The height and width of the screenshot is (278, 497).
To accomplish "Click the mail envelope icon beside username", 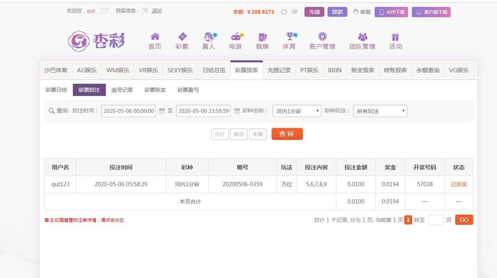I will pyautogui.click(x=104, y=11).
